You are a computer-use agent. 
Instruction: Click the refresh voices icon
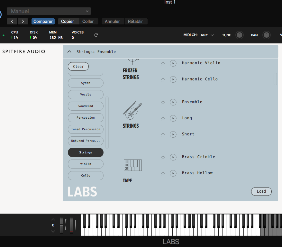click(x=96, y=35)
